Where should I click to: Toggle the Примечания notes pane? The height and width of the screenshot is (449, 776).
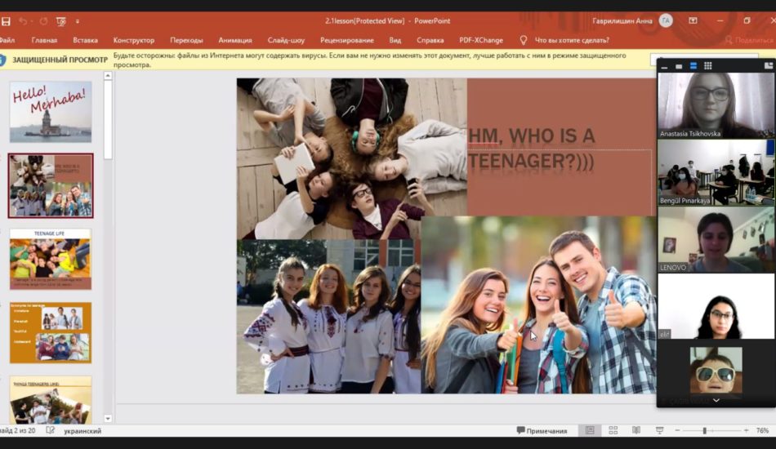(x=542, y=430)
